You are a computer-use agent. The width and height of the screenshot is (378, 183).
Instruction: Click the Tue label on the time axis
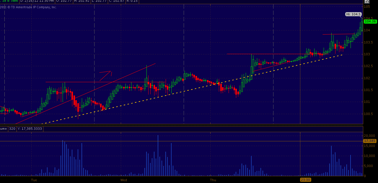(34, 180)
